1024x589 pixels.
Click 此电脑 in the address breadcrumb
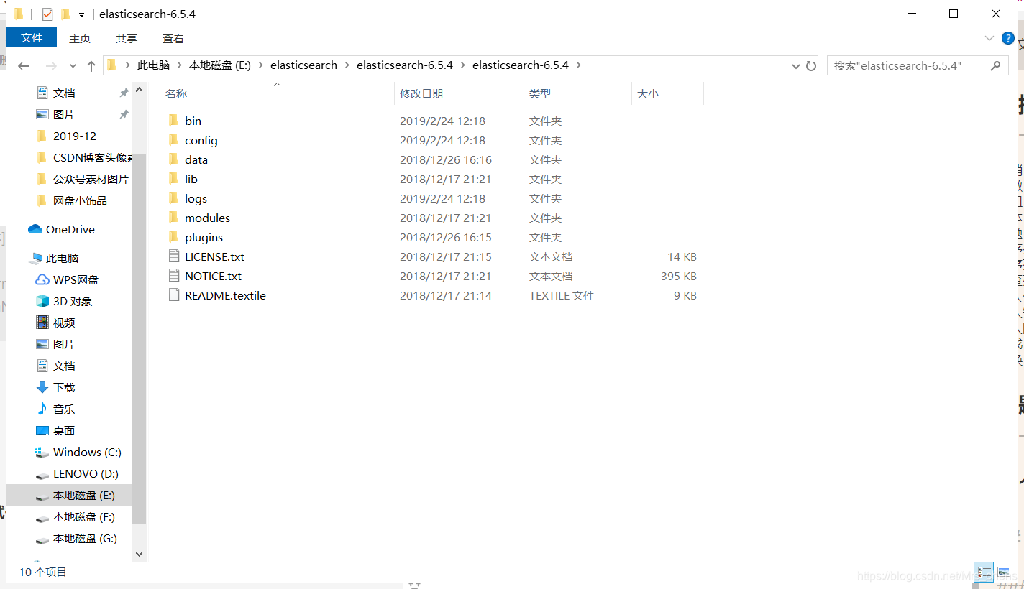154,65
